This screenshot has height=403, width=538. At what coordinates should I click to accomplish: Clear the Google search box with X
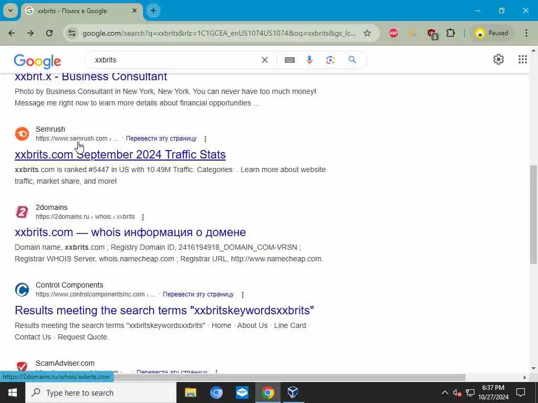[265, 60]
